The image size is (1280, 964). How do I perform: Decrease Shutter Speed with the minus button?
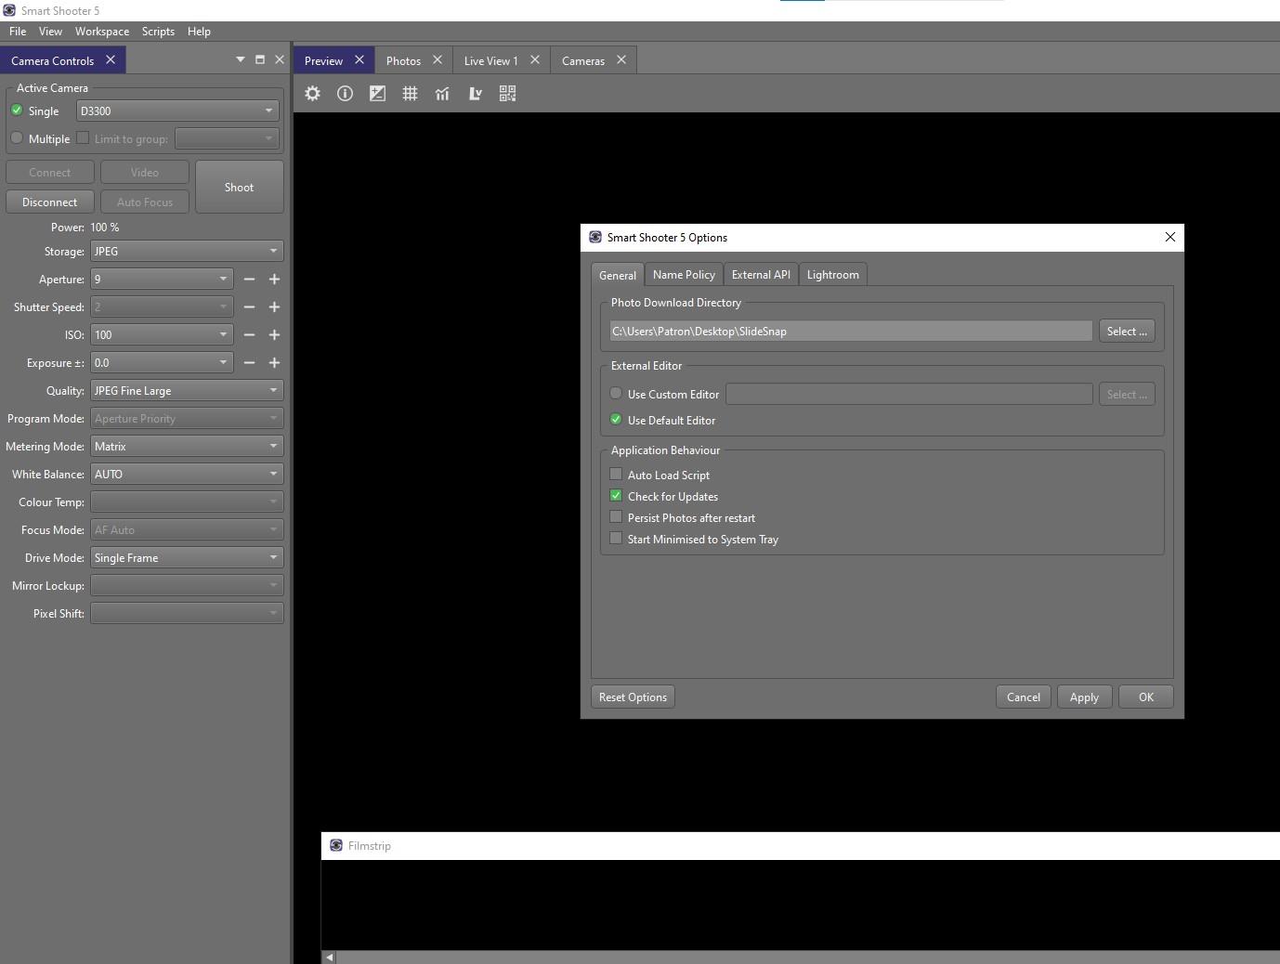point(249,307)
